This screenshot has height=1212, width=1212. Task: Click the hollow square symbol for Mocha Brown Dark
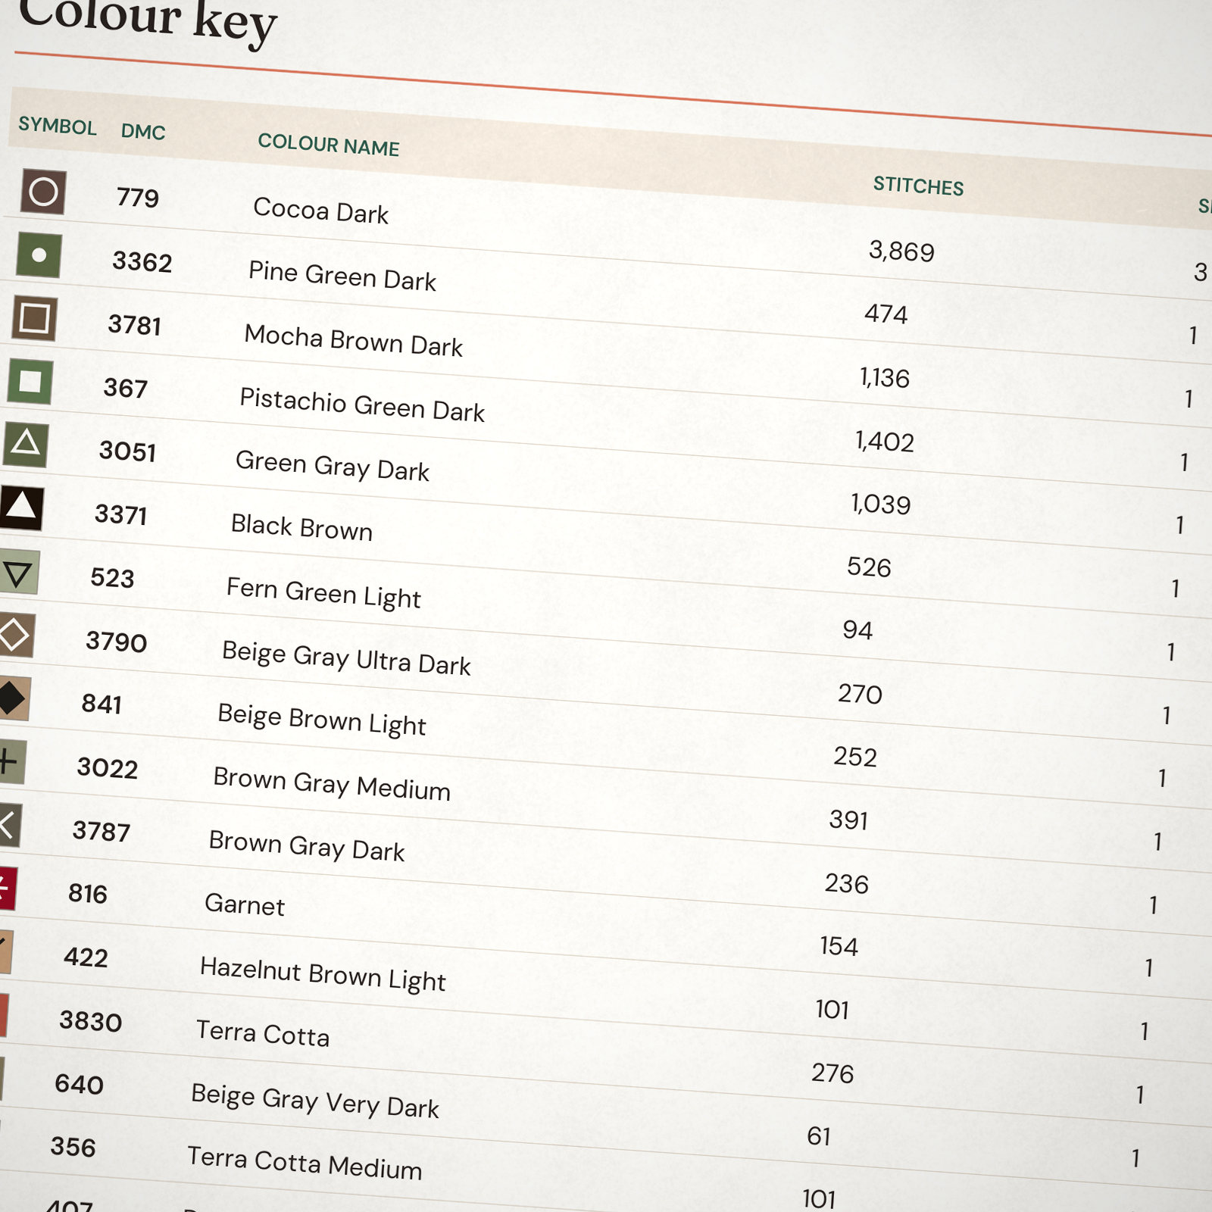pos(34,318)
